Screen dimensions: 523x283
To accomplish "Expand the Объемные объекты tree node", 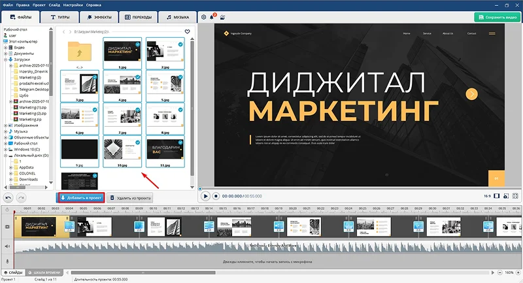I will coord(5,138).
